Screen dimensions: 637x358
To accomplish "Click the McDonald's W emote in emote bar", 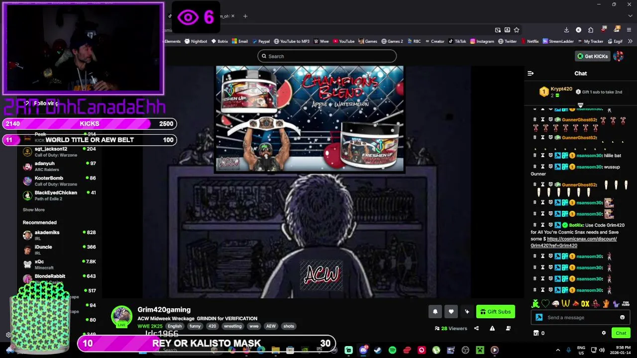I will (565, 303).
